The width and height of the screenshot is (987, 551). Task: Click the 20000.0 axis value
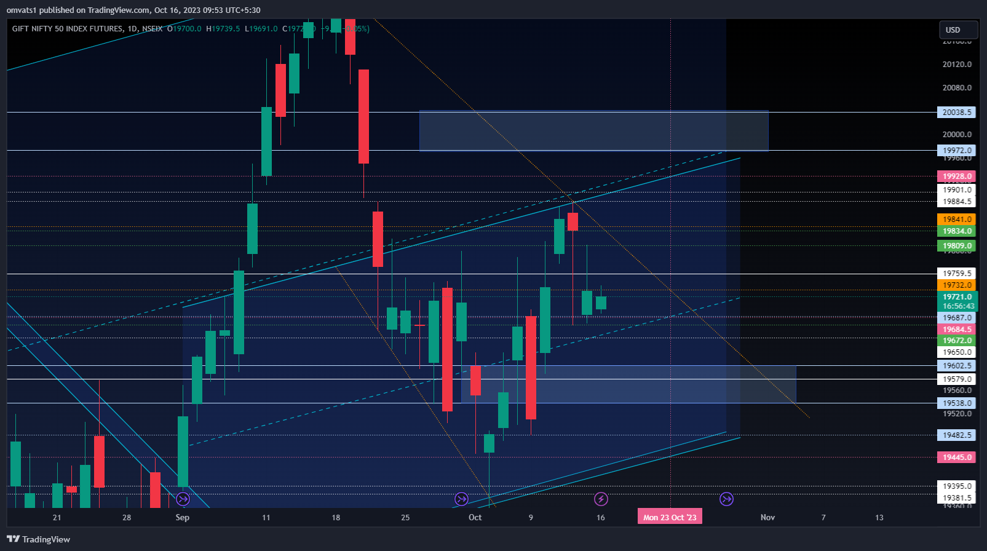(957, 135)
